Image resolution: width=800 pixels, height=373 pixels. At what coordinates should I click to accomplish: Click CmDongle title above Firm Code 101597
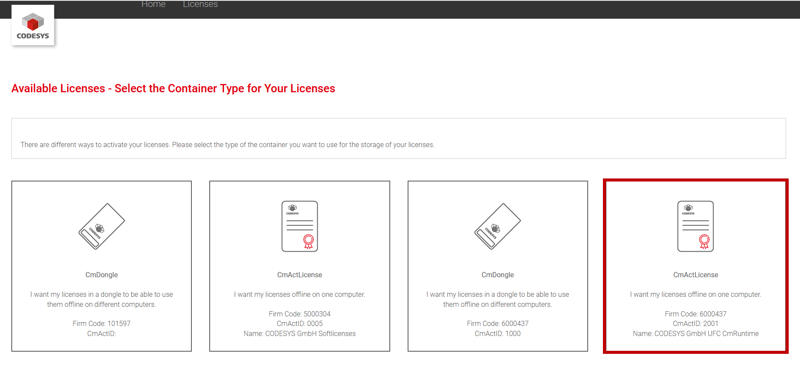(x=101, y=275)
